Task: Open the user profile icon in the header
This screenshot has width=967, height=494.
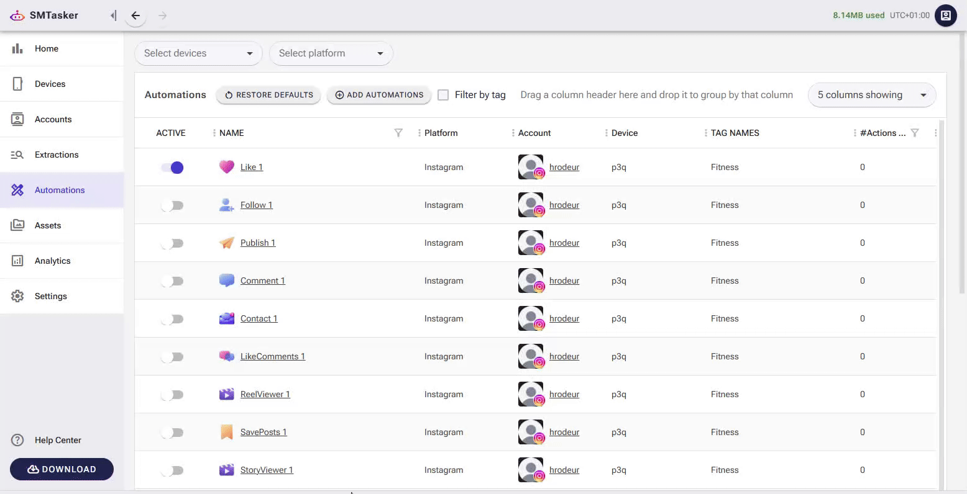Action: click(946, 16)
